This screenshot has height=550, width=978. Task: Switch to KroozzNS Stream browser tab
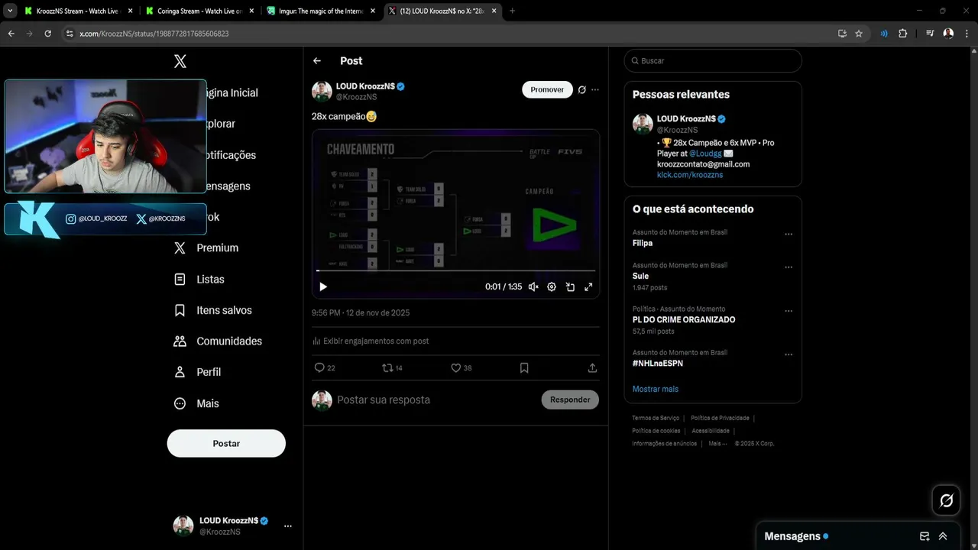click(78, 11)
